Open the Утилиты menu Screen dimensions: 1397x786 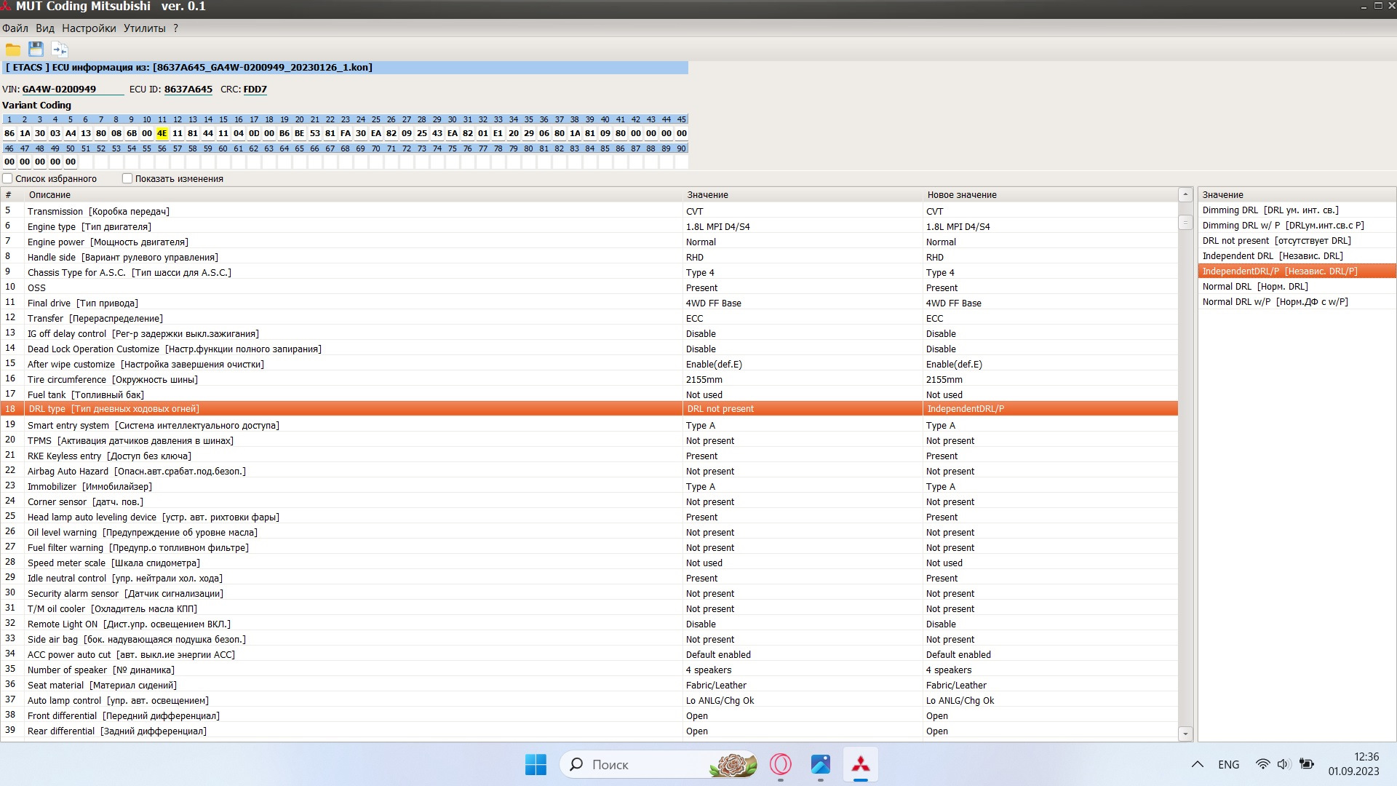point(144,28)
